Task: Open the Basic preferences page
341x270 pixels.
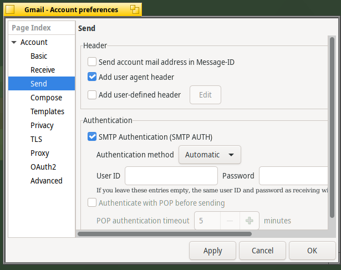Action: [x=39, y=56]
